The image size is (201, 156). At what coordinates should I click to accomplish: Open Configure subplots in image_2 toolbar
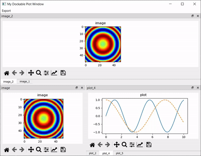[x=46, y=73]
